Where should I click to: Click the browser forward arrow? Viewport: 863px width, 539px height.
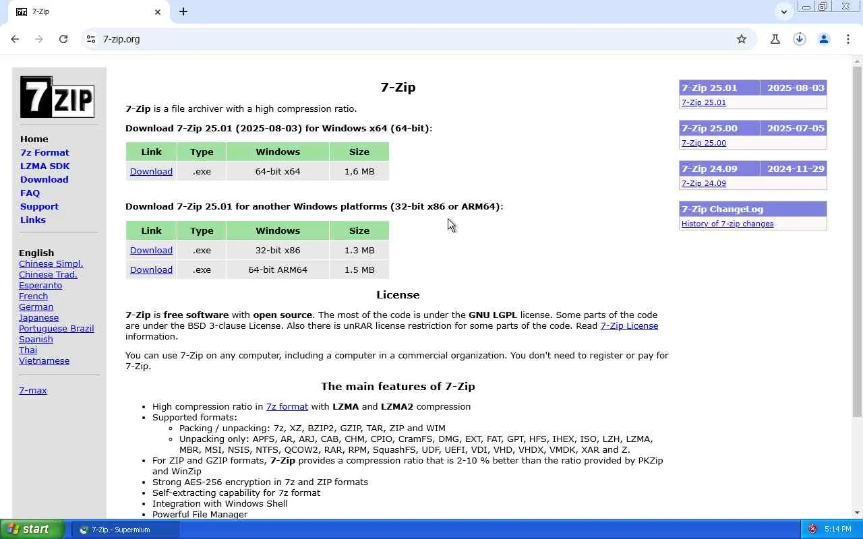click(39, 39)
